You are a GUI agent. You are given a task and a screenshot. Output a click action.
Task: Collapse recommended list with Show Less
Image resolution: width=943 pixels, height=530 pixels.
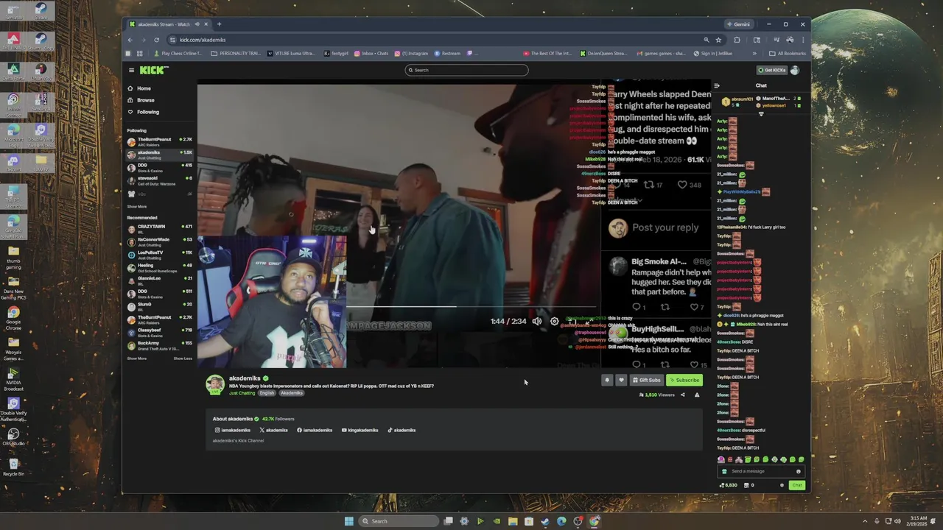pyautogui.click(x=183, y=358)
